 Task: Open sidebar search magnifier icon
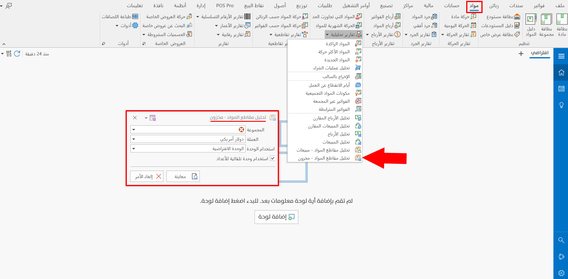click(x=561, y=240)
